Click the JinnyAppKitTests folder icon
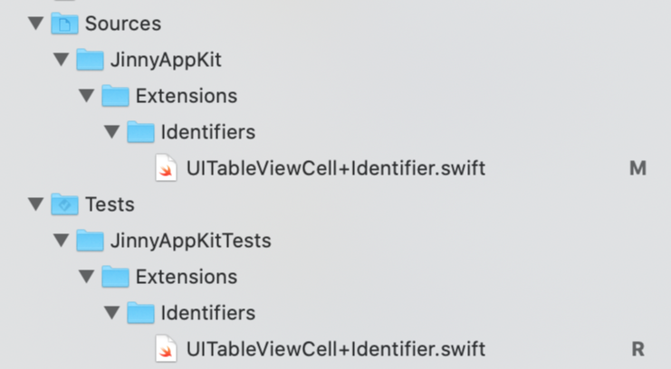The width and height of the screenshot is (671, 369). (90, 240)
